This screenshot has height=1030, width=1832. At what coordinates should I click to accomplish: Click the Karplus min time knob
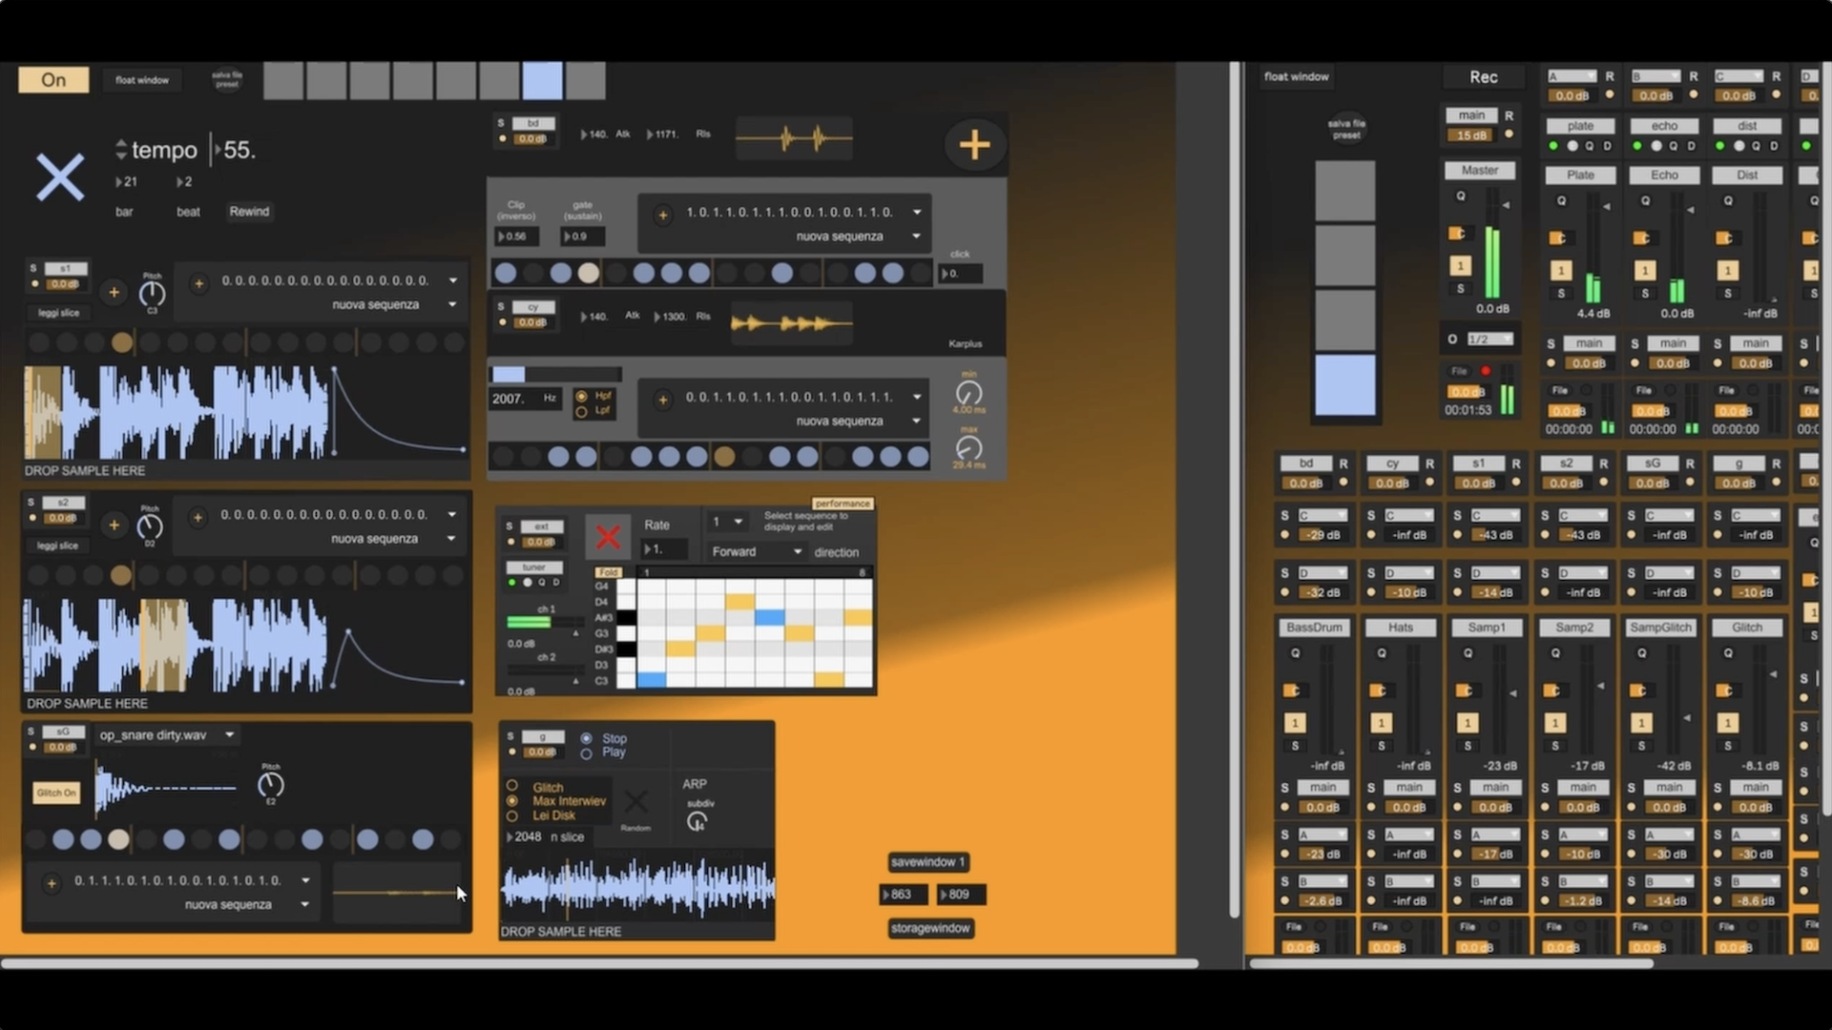(968, 393)
